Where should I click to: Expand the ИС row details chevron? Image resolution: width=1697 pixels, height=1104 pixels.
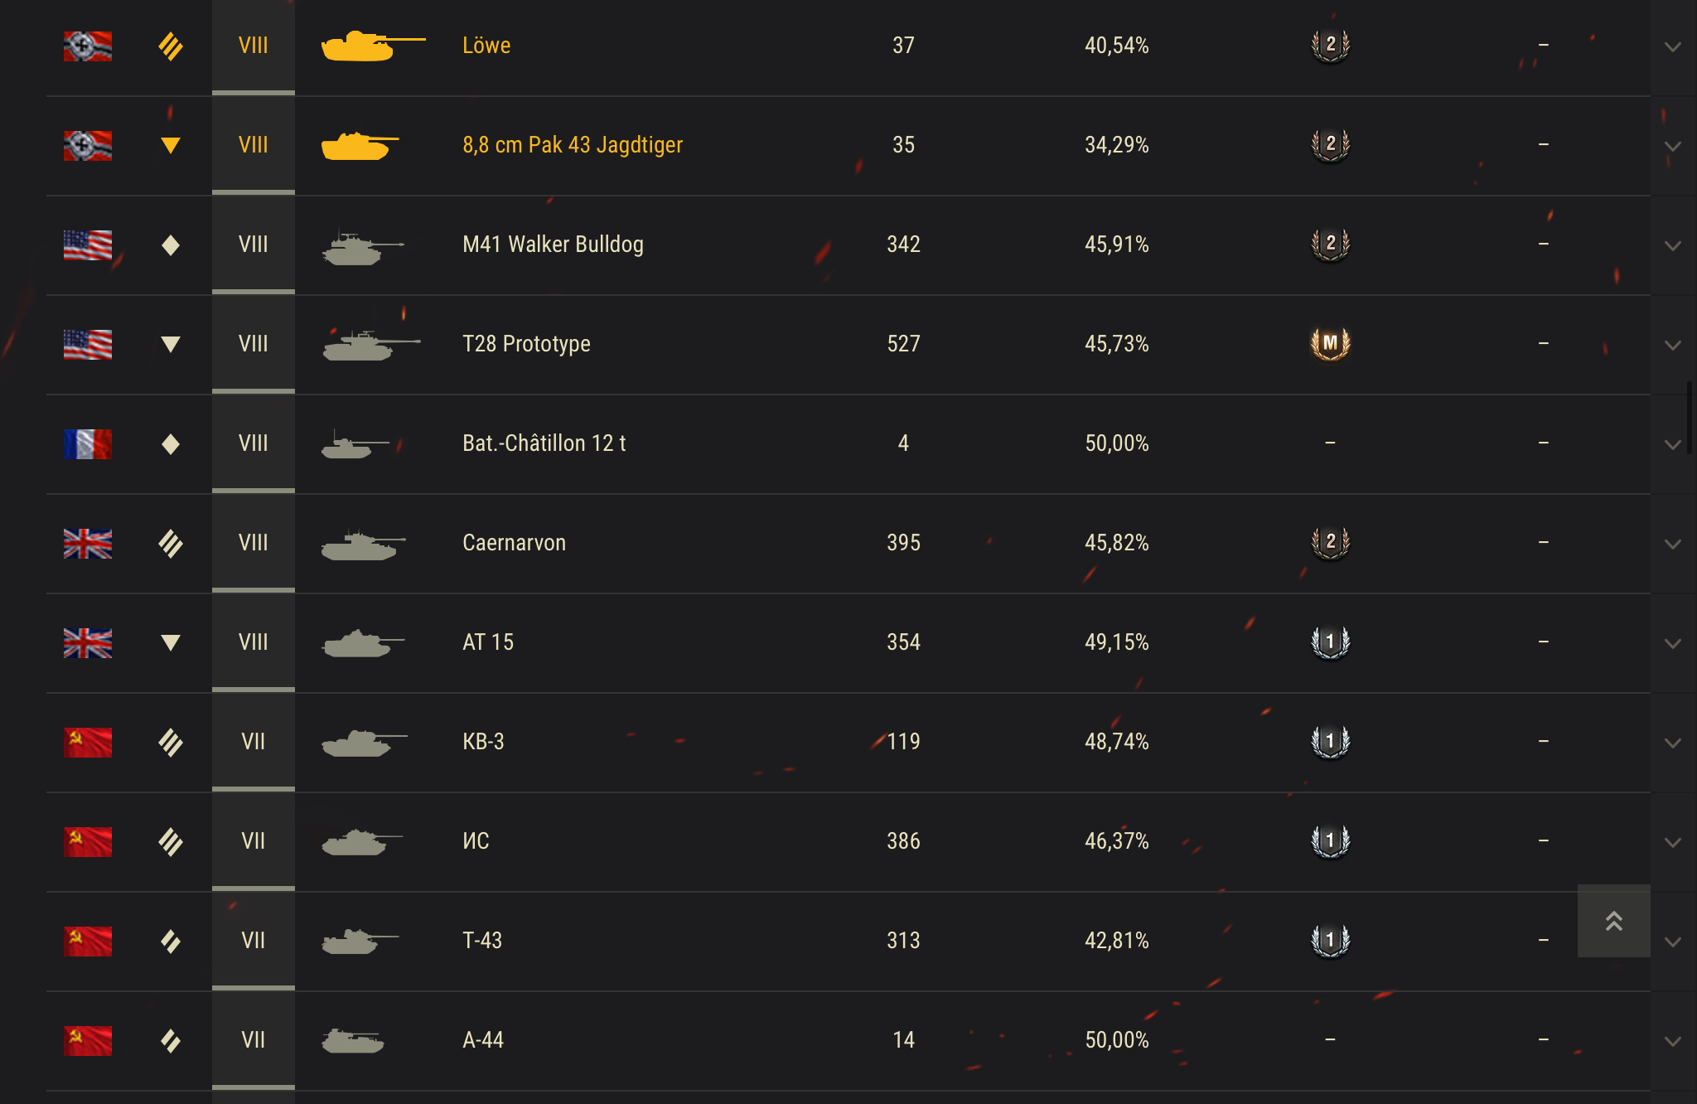[1673, 842]
